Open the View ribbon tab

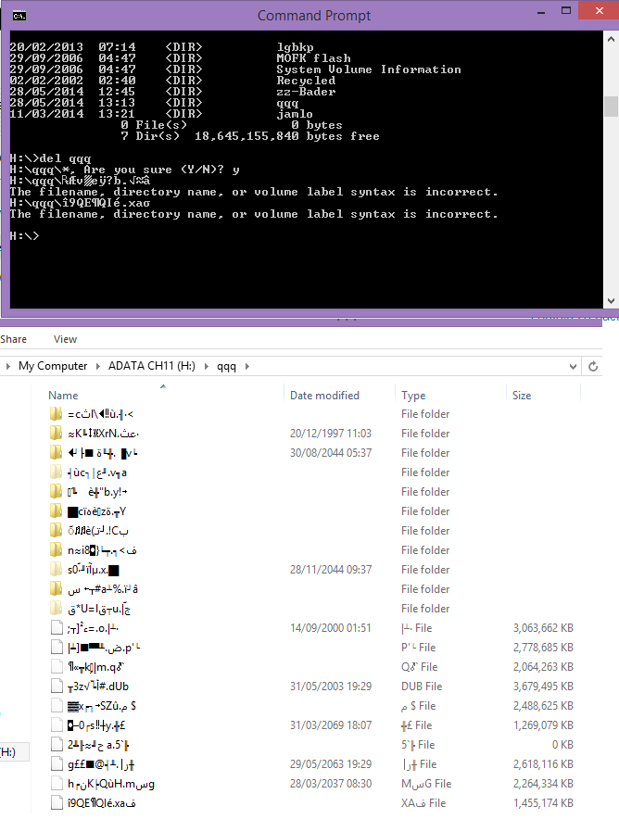tap(65, 339)
